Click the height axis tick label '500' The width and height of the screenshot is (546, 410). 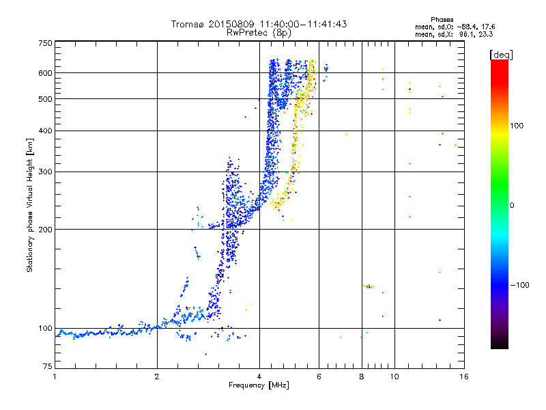point(45,99)
